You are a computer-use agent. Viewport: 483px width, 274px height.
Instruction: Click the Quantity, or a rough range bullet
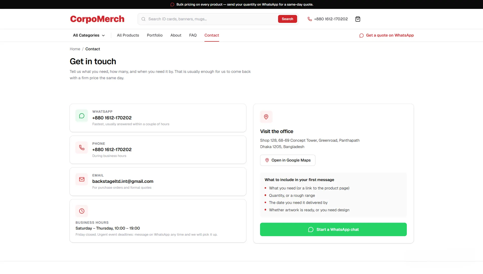click(292, 196)
